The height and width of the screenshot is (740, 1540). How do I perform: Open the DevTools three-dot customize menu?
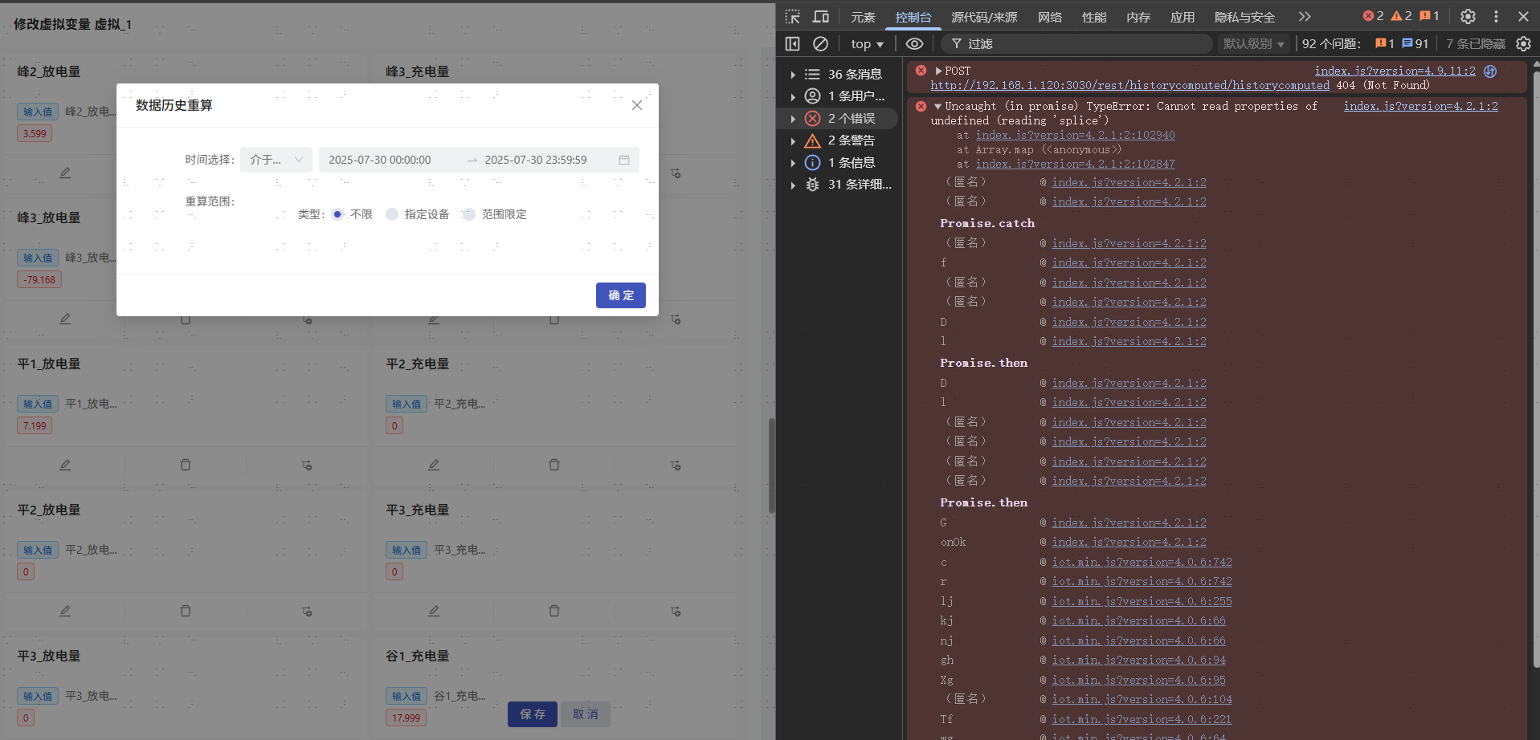coord(1496,16)
